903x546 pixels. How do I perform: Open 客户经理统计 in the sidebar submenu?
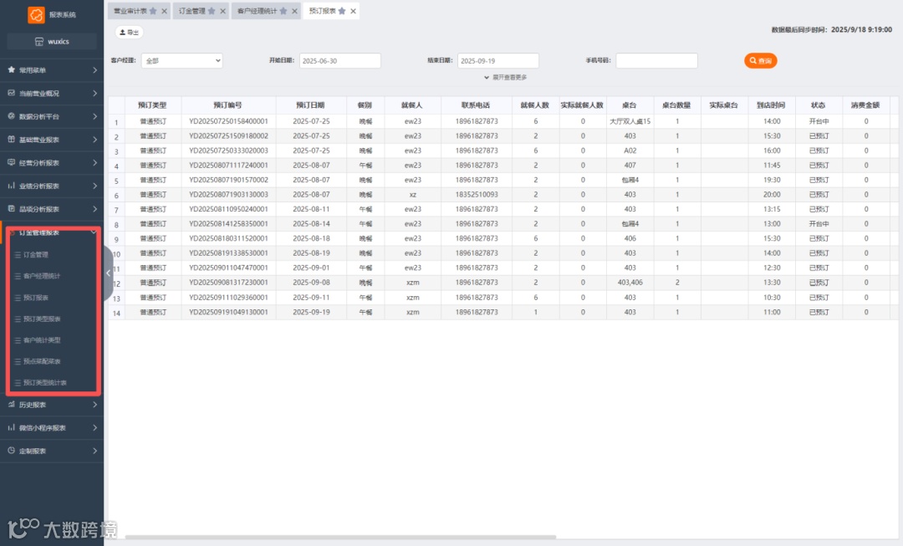42,276
